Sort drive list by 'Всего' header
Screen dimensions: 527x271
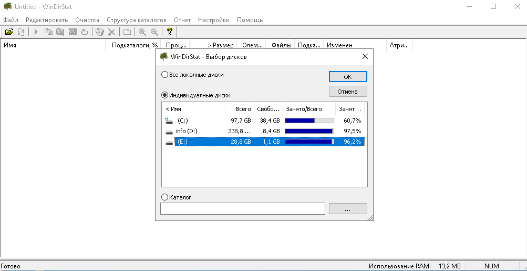pos(239,109)
